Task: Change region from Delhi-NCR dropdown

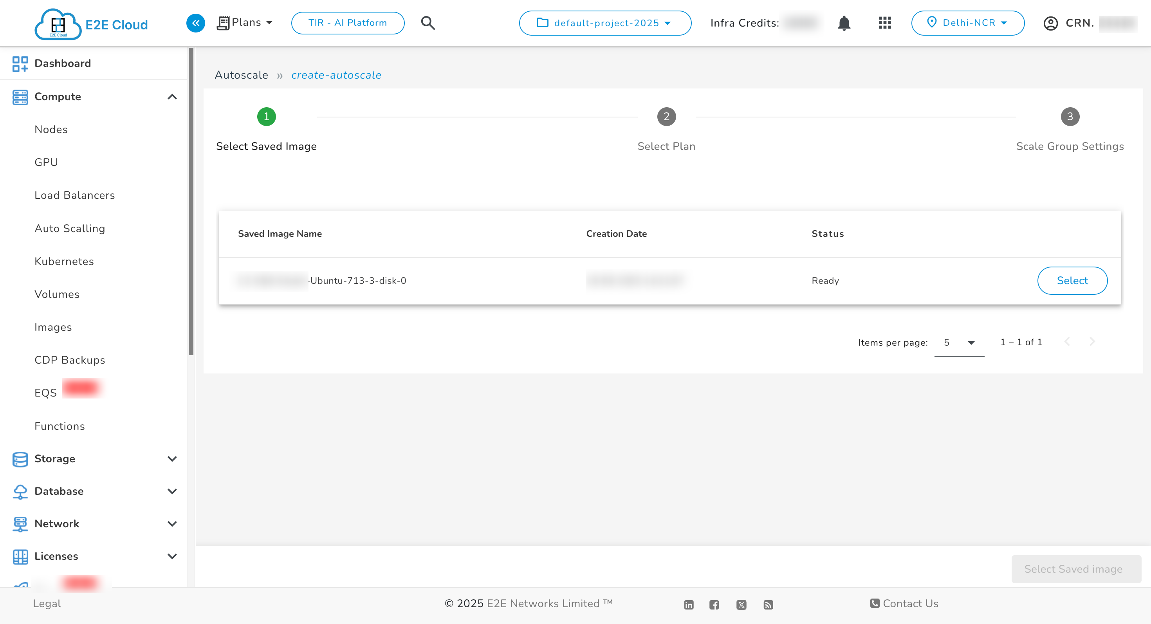Action: [x=967, y=23]
